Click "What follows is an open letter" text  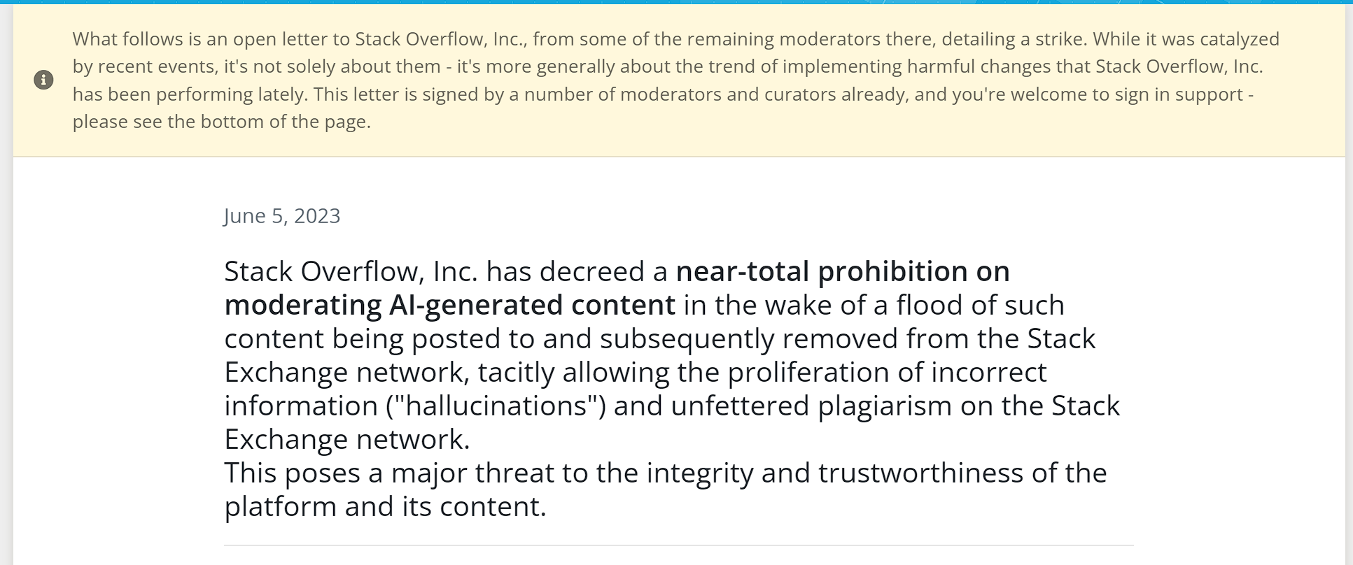211,39
